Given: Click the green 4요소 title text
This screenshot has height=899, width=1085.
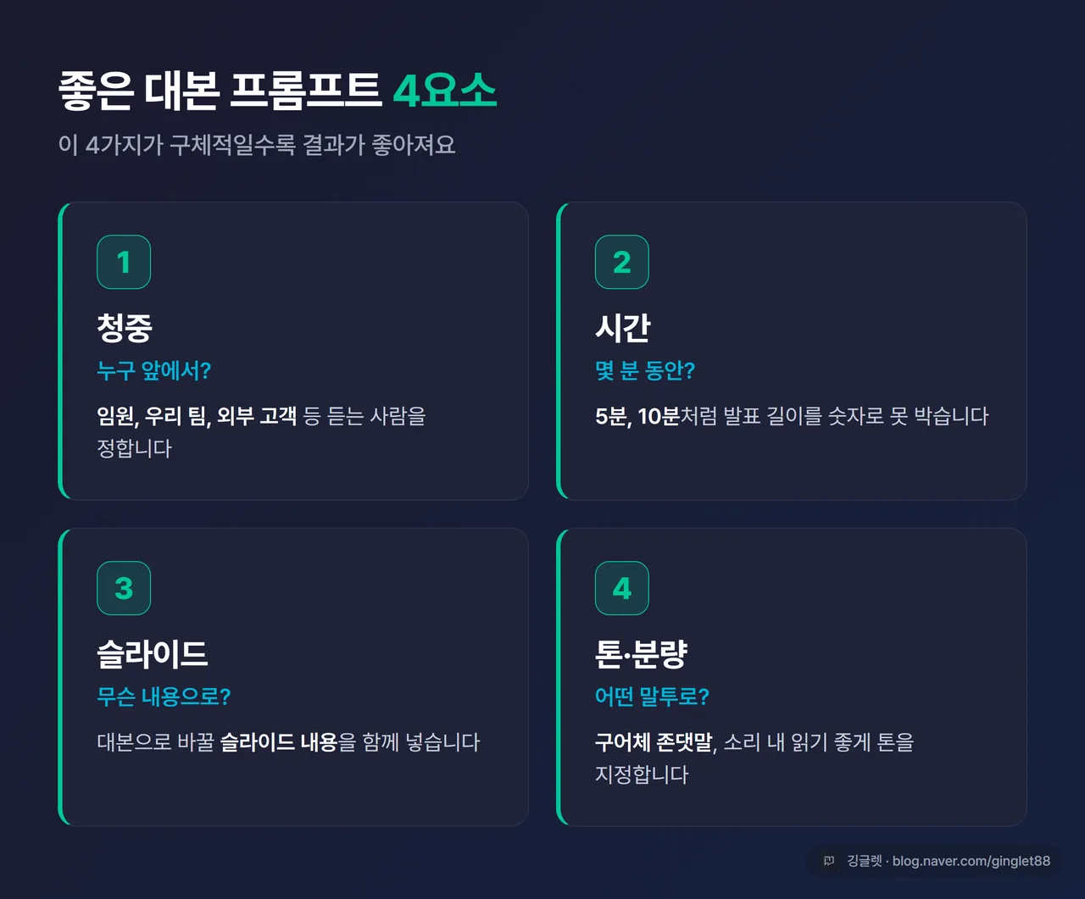Looking at the screenshot, I should (445, 91).
